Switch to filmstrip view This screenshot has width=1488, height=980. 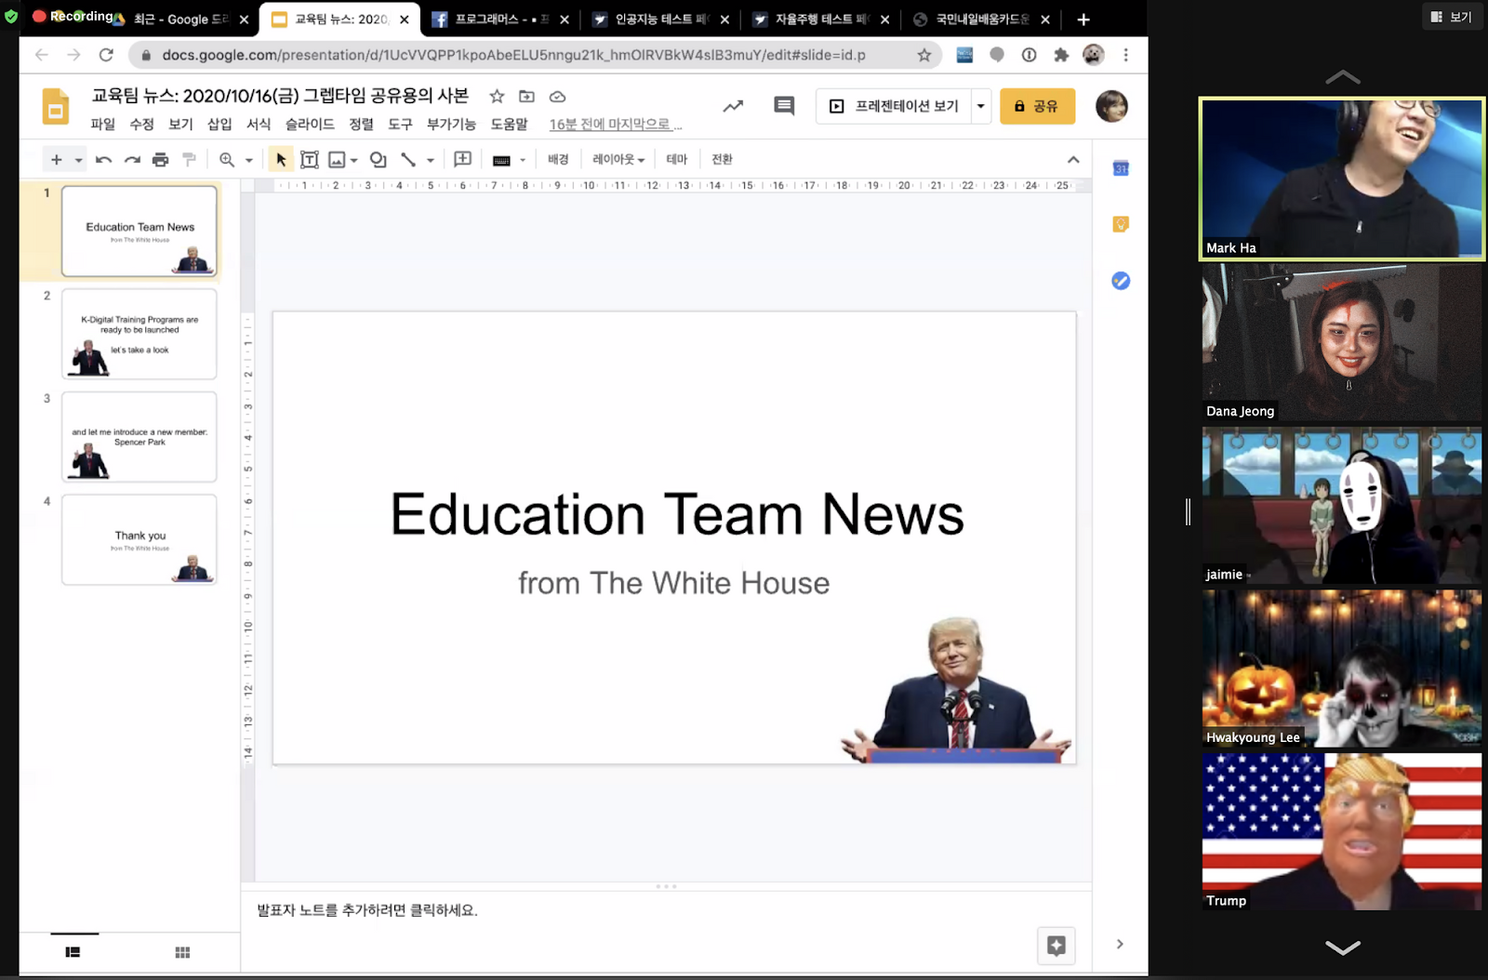(73, 952)
